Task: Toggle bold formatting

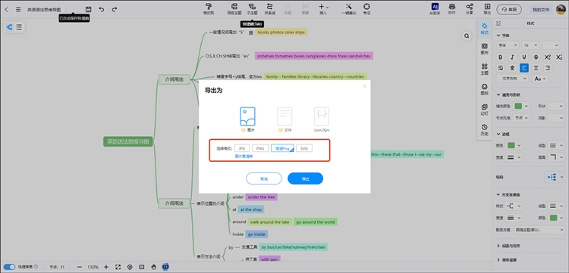Action: pos(501,57)
